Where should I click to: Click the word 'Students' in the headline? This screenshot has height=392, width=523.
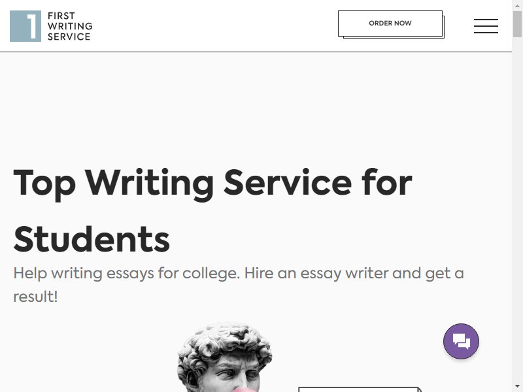click(92, 239)
